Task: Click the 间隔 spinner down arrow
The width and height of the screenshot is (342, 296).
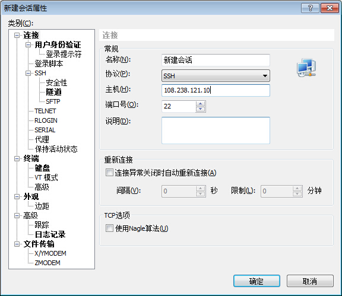Action: click(201, 193)
